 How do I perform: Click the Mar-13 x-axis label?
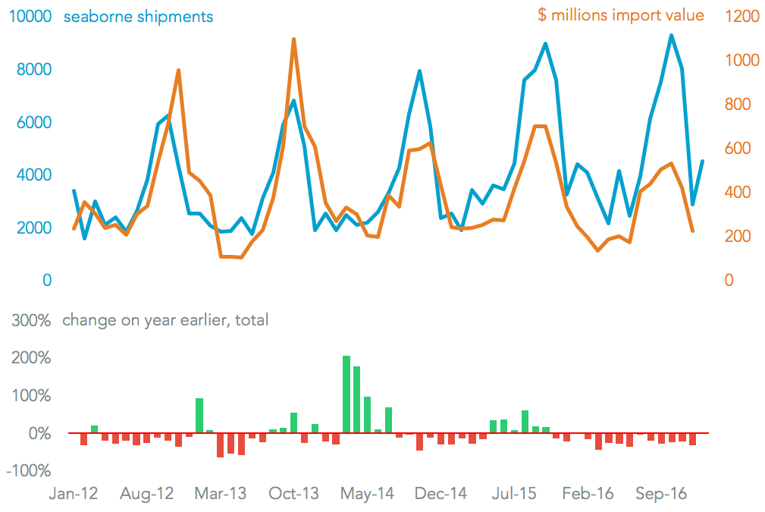point(221,494)
